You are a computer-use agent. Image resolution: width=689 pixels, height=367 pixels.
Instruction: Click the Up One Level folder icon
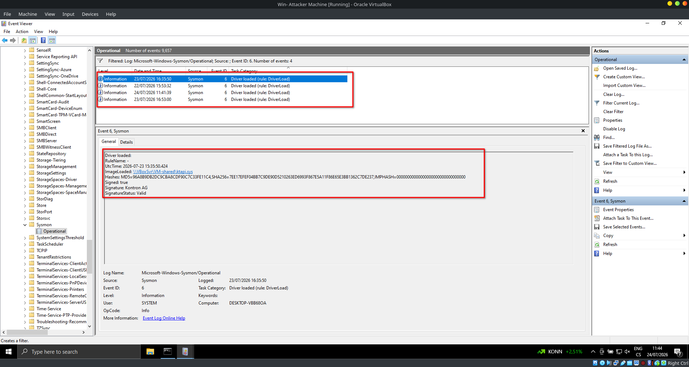[24, 40]
